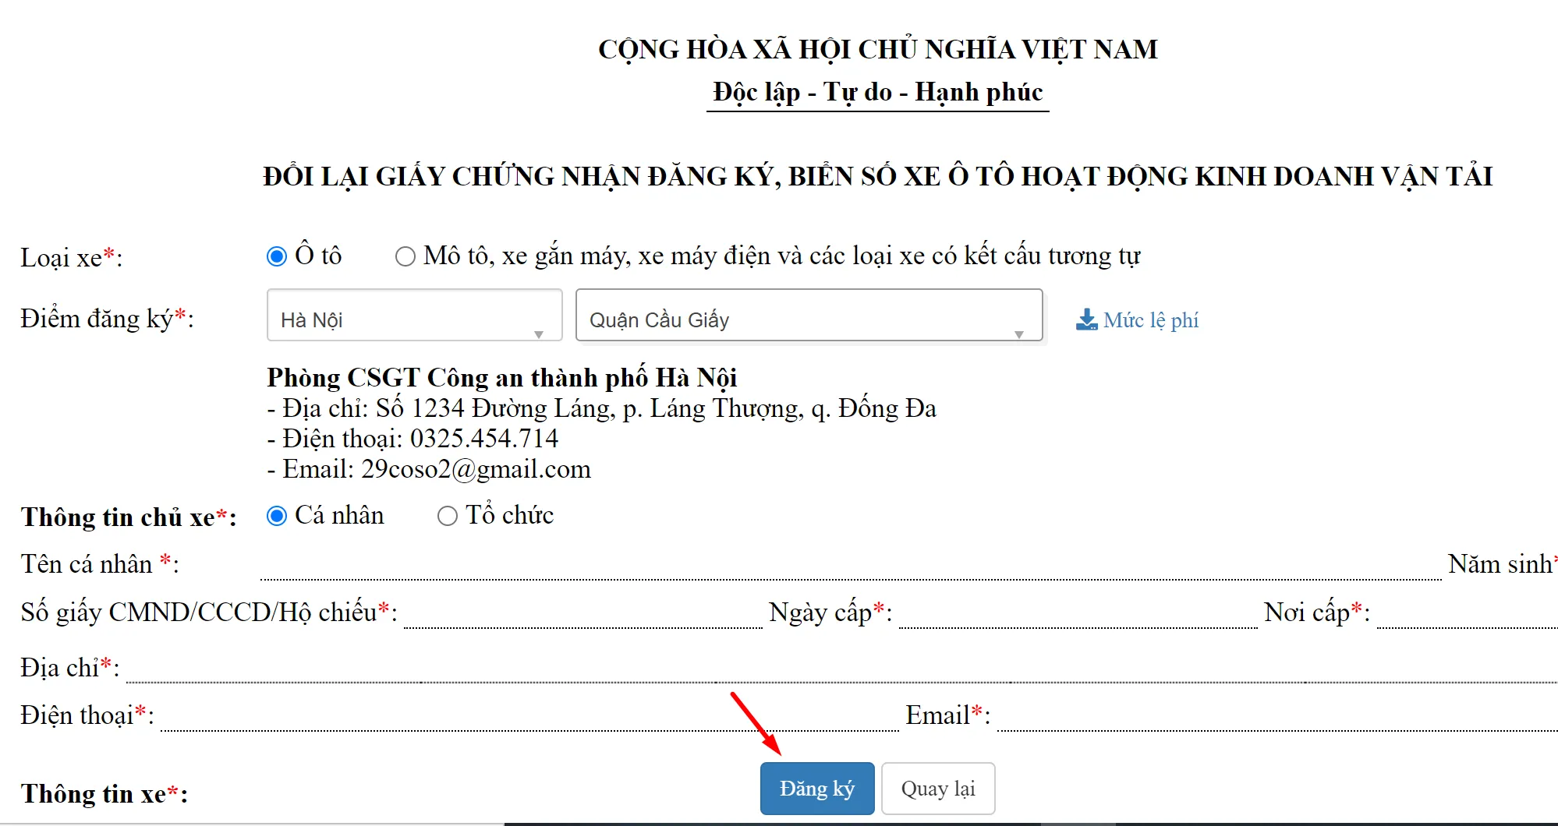Click the Quay lại button
1558x826 pixels.
coord(937,788)
